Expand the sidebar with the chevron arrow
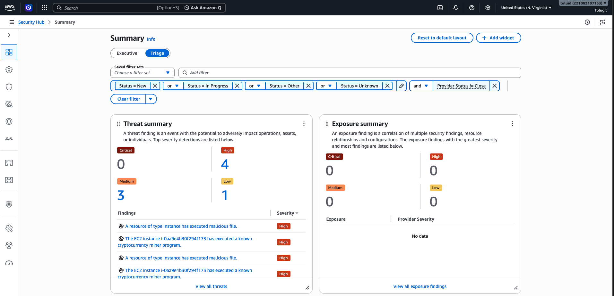The width and height of the screenshot is (614, 296). point(9,35)
